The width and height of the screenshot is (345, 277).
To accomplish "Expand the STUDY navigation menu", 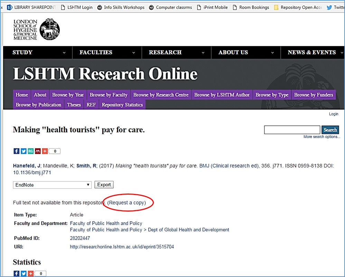I will (x=38, y=53).
